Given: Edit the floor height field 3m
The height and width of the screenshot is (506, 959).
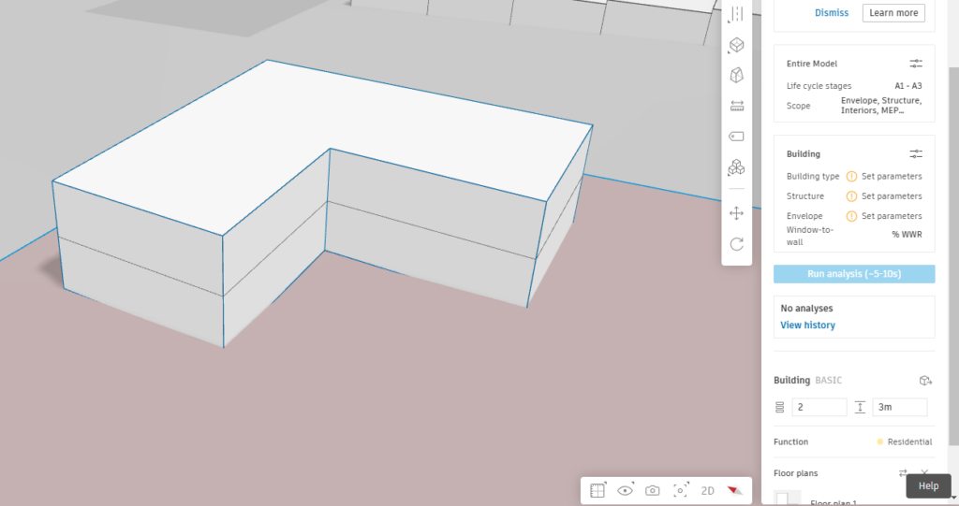Looking at the screenshot, I should coord(900,407).
